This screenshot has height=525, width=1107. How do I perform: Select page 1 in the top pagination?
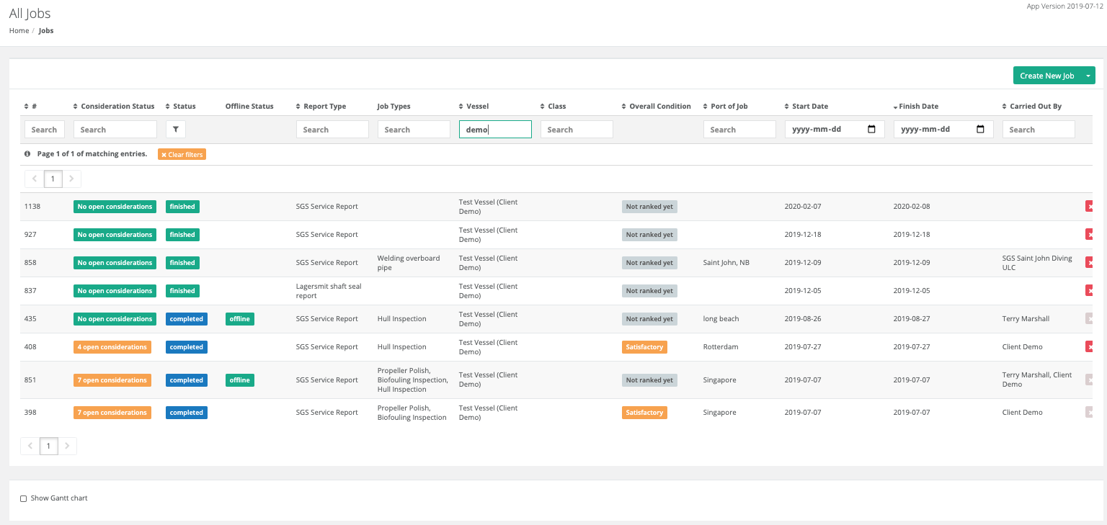[53, 179]
